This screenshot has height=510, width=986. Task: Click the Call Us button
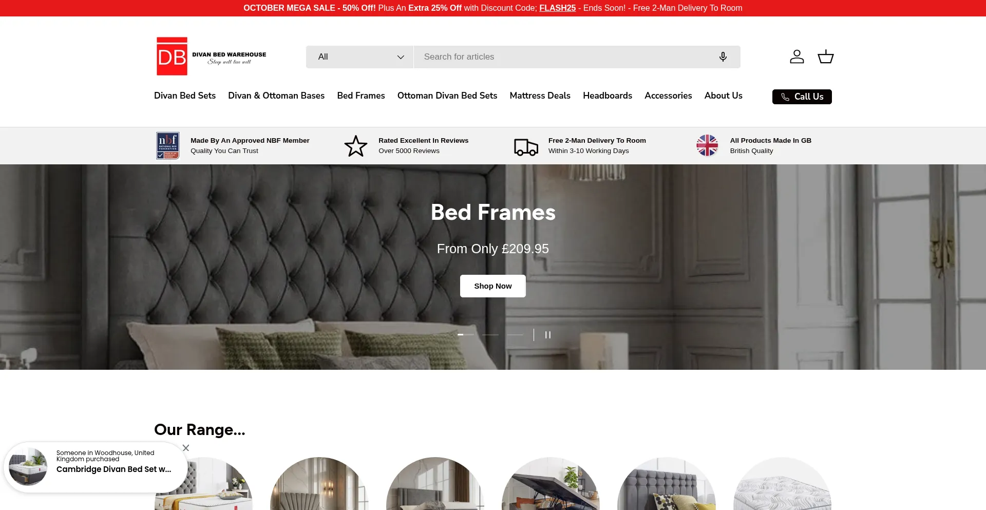[x=802, y=97]
